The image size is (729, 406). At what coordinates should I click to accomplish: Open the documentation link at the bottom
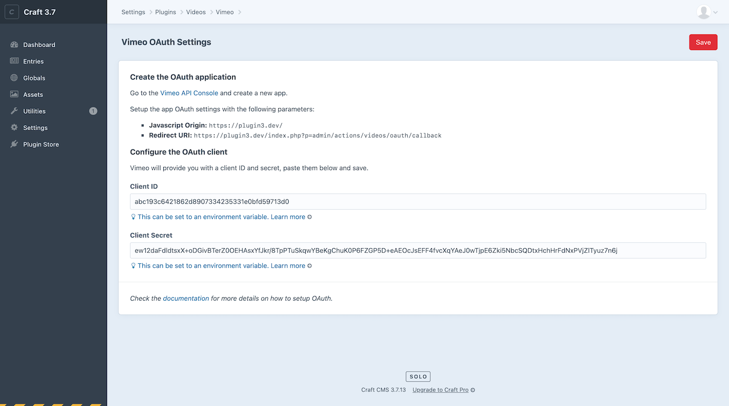pyautogui.click(x=186, y=298)
